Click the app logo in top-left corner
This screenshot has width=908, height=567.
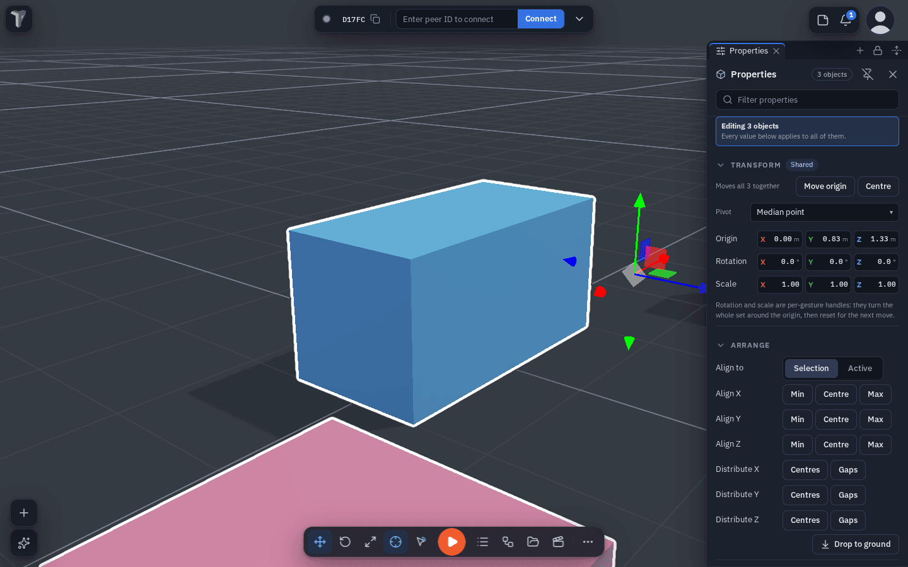tap(19, 19)
